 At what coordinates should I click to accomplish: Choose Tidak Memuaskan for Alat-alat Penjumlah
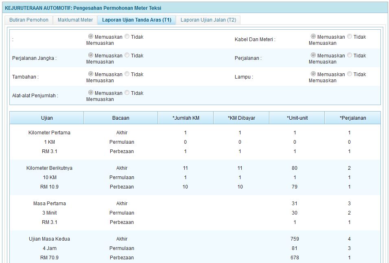point(127,92)
